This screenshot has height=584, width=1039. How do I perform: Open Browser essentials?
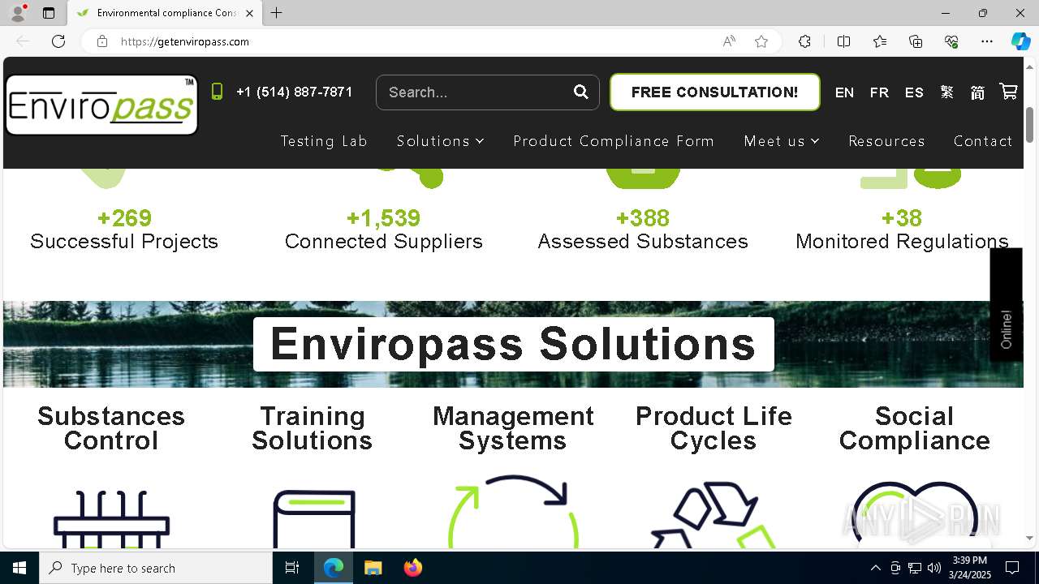(951, 41)
